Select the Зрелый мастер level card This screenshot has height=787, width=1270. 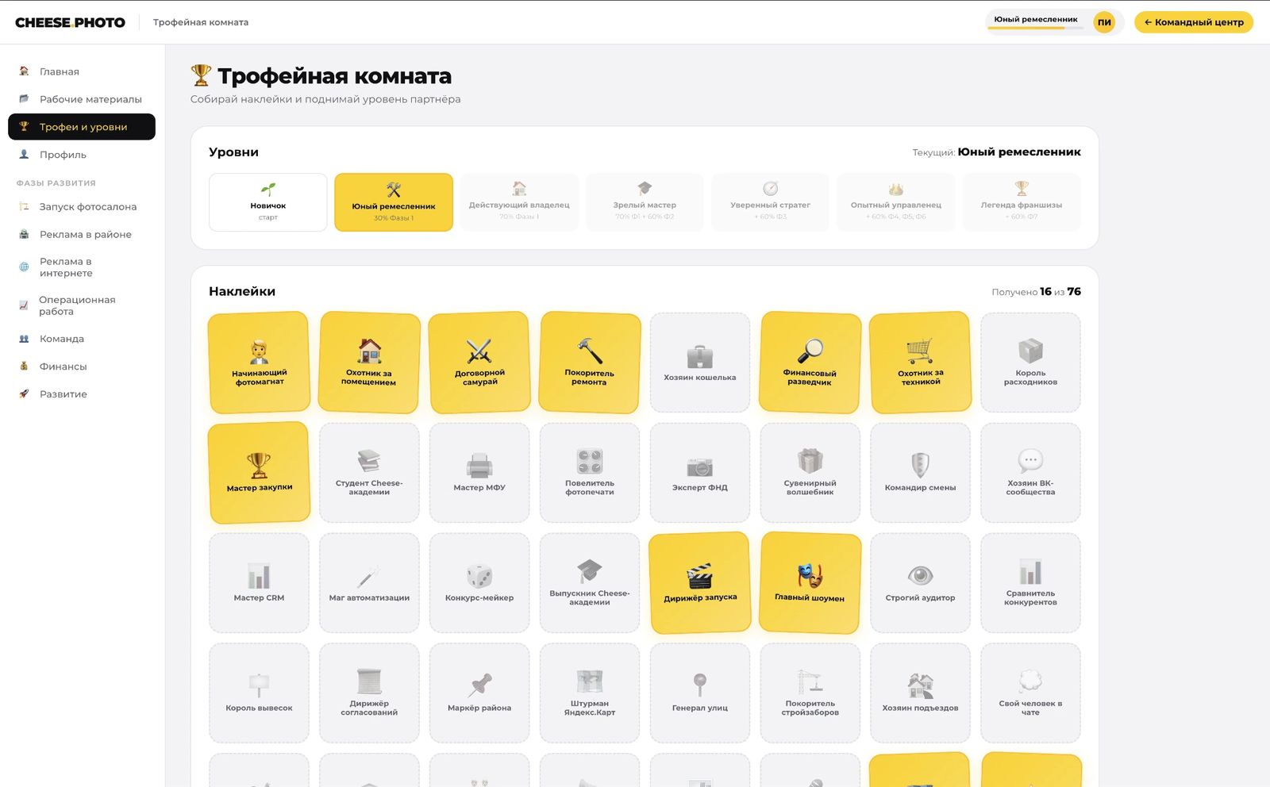[x=645, y=202]
